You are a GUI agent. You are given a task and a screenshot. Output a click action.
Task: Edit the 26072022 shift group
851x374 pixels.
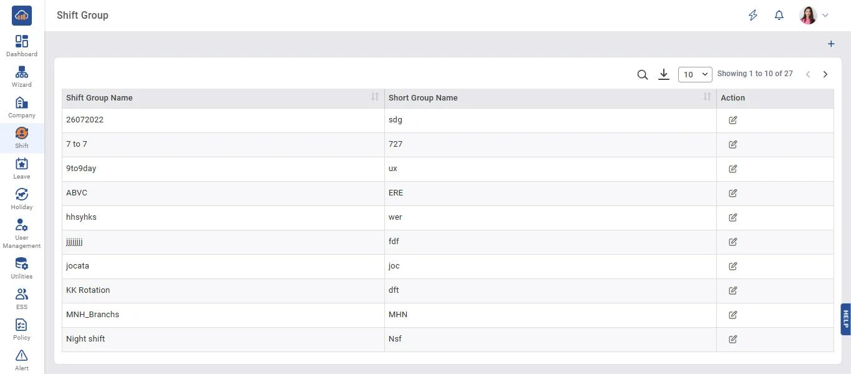733,121
